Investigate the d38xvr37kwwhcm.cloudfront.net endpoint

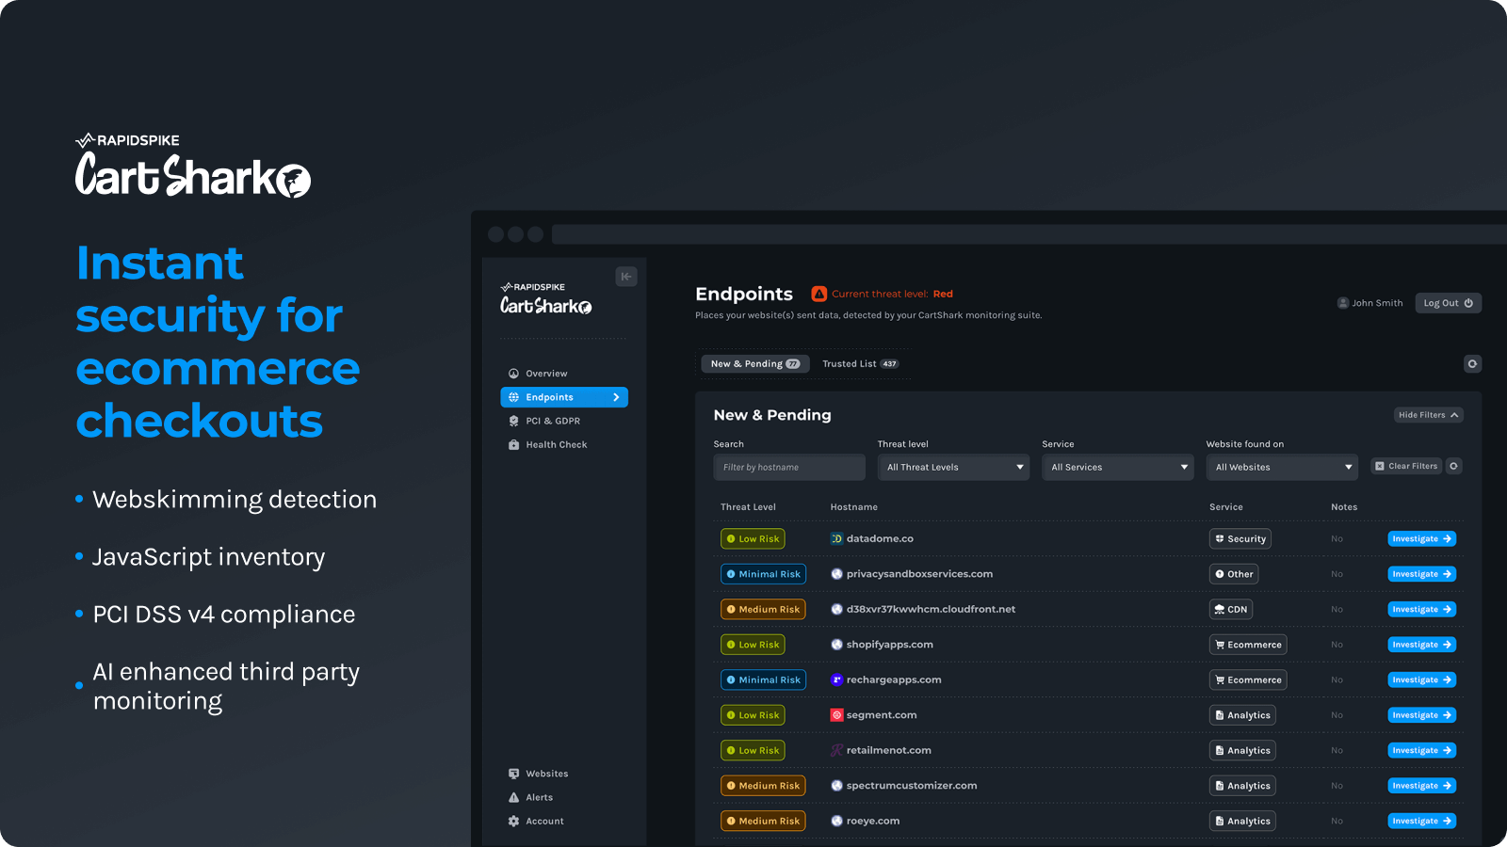1422,610
